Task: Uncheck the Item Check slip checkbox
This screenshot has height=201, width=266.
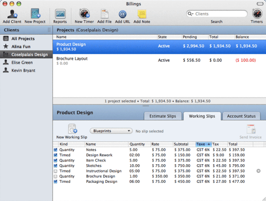Action: 55,160
